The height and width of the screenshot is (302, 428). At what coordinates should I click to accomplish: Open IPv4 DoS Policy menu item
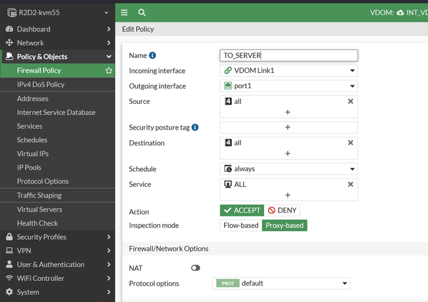click(x=41, y=84)
